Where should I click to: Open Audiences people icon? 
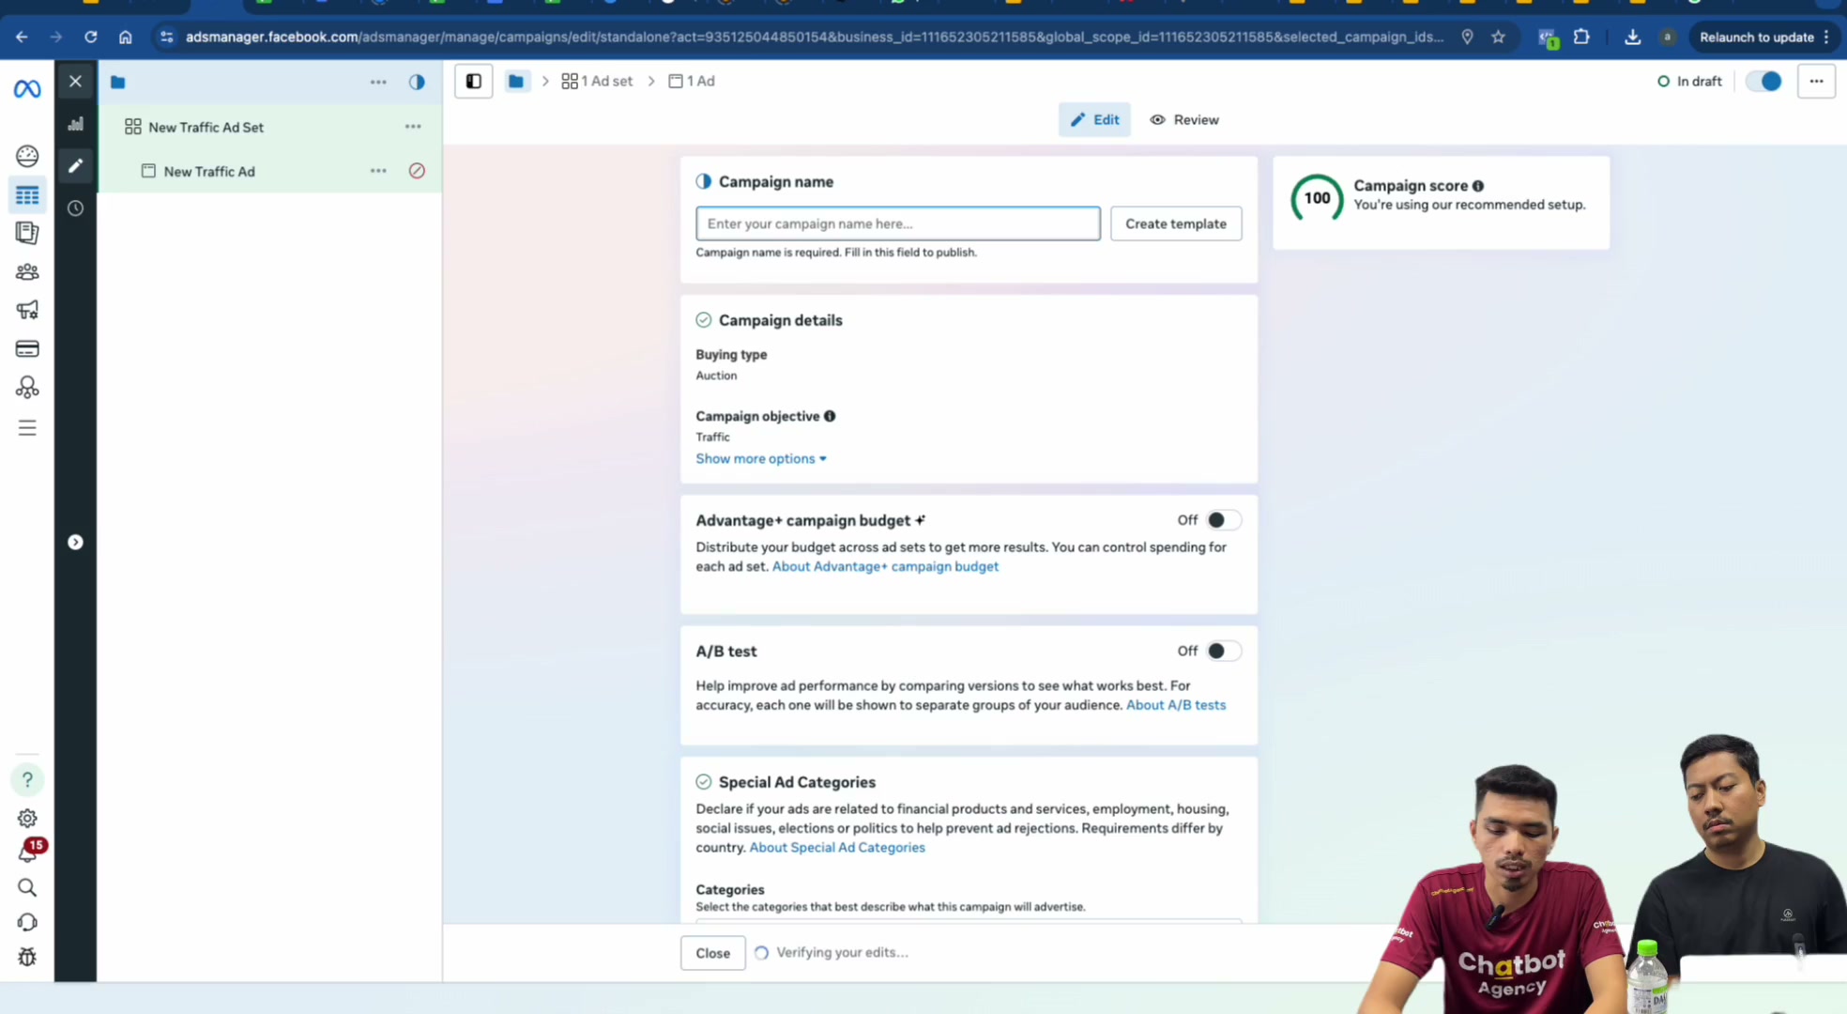[x=27, y=272]
